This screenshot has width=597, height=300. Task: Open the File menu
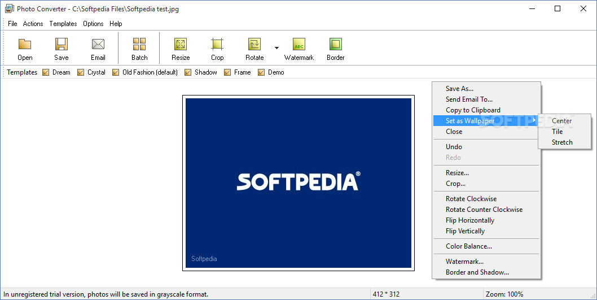(12, 24)
